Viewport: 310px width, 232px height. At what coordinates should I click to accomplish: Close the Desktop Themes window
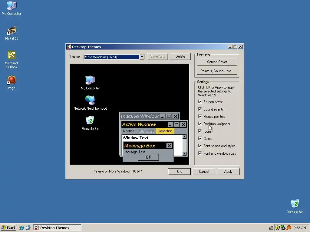[x=240, y=47]
